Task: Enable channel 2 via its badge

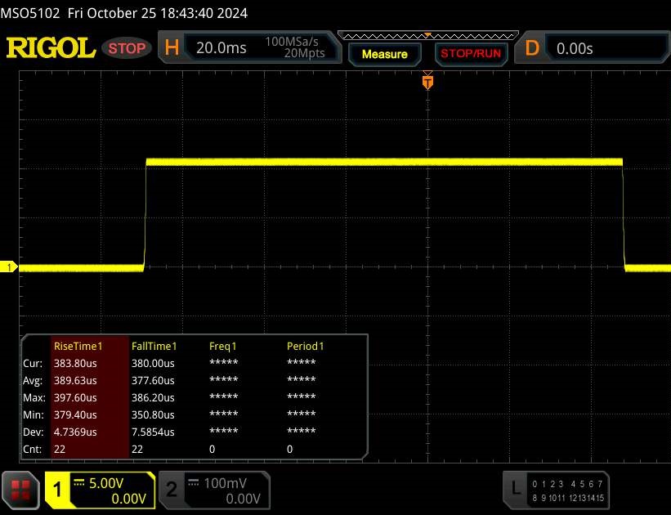Action: pyautogui.click(x=172, y=490)
